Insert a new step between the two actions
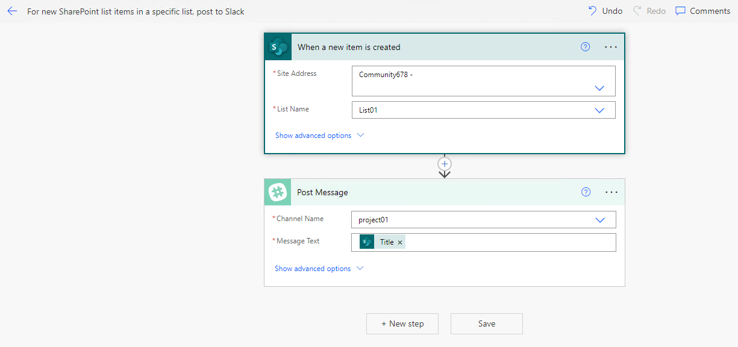 click(x=444, y=163)
